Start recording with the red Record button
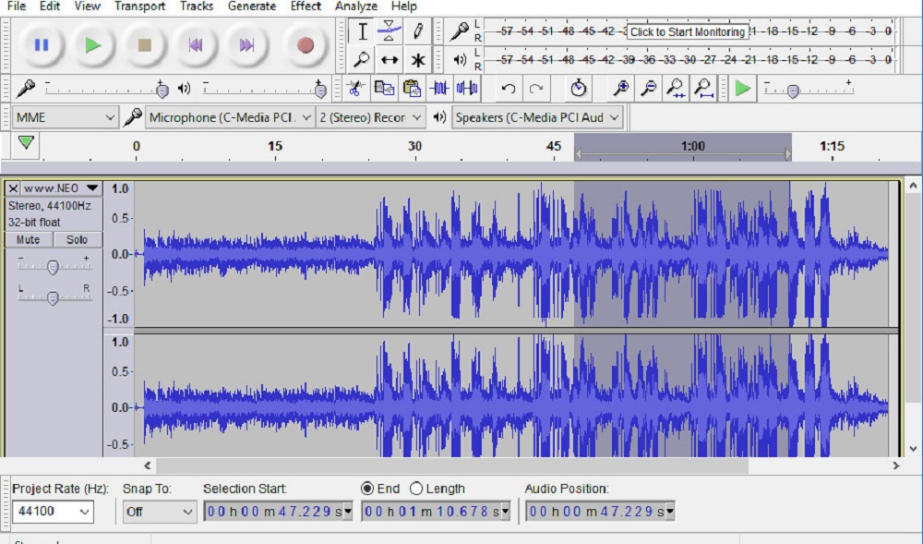This screenshot has width=923, height=544. coord(305,45)
